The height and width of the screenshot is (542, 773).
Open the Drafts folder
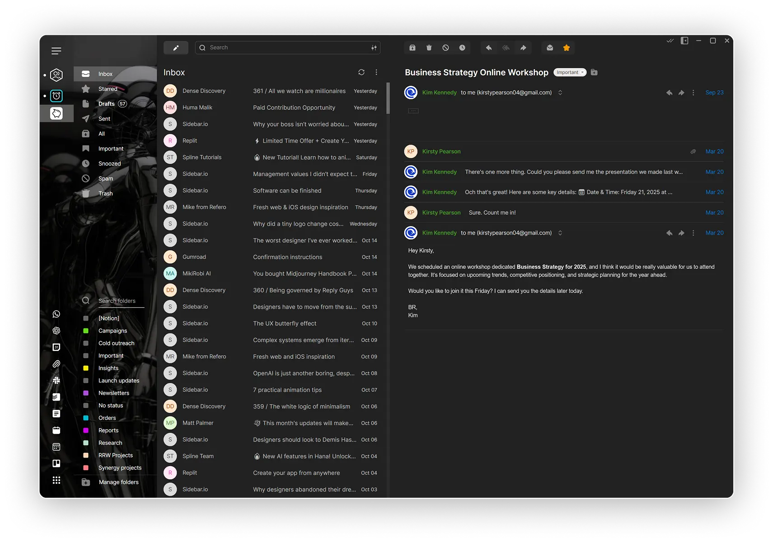click(x=115, y=104)
